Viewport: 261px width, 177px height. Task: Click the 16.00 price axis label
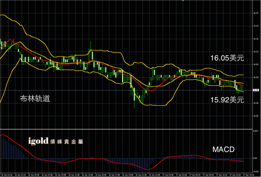[x=256, y=77]
